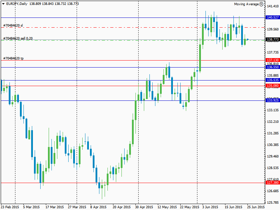Click the 126.685 price axis value
Viewport: 280px width, 210px height.
[x=273, y=191]
